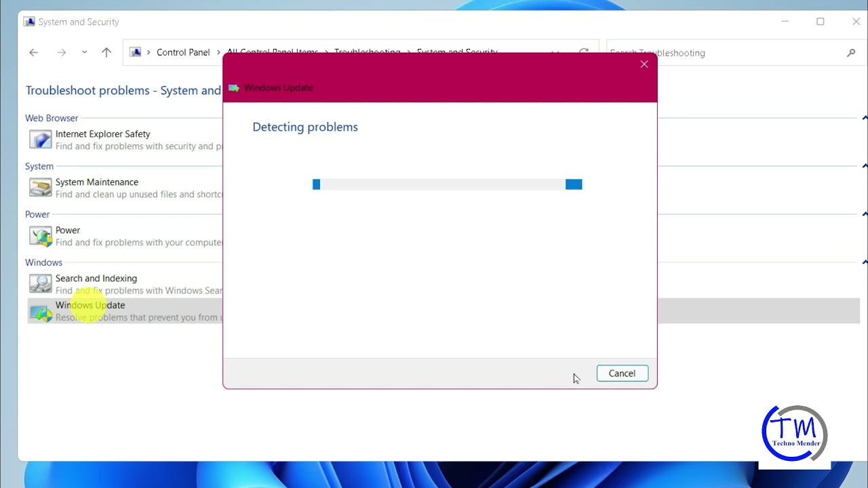
Task: Expand chevron after Control Panel breadcrumb
Action: (218, 52)
